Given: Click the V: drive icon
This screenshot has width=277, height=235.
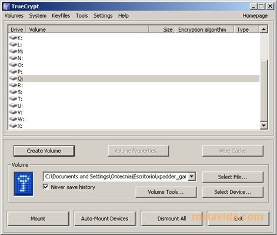Looking at the screenshot, I should pos(13,112).
